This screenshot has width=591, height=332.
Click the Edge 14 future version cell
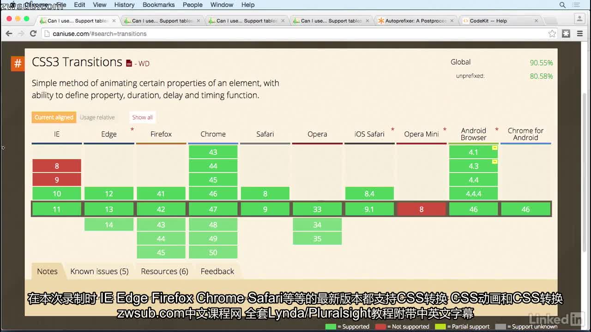tap(109, 225)
